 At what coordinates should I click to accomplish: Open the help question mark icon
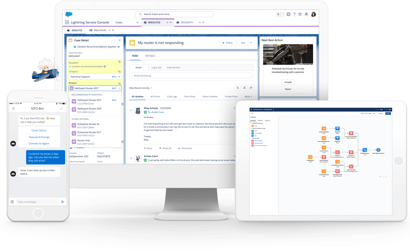click(x=294, y=14)
